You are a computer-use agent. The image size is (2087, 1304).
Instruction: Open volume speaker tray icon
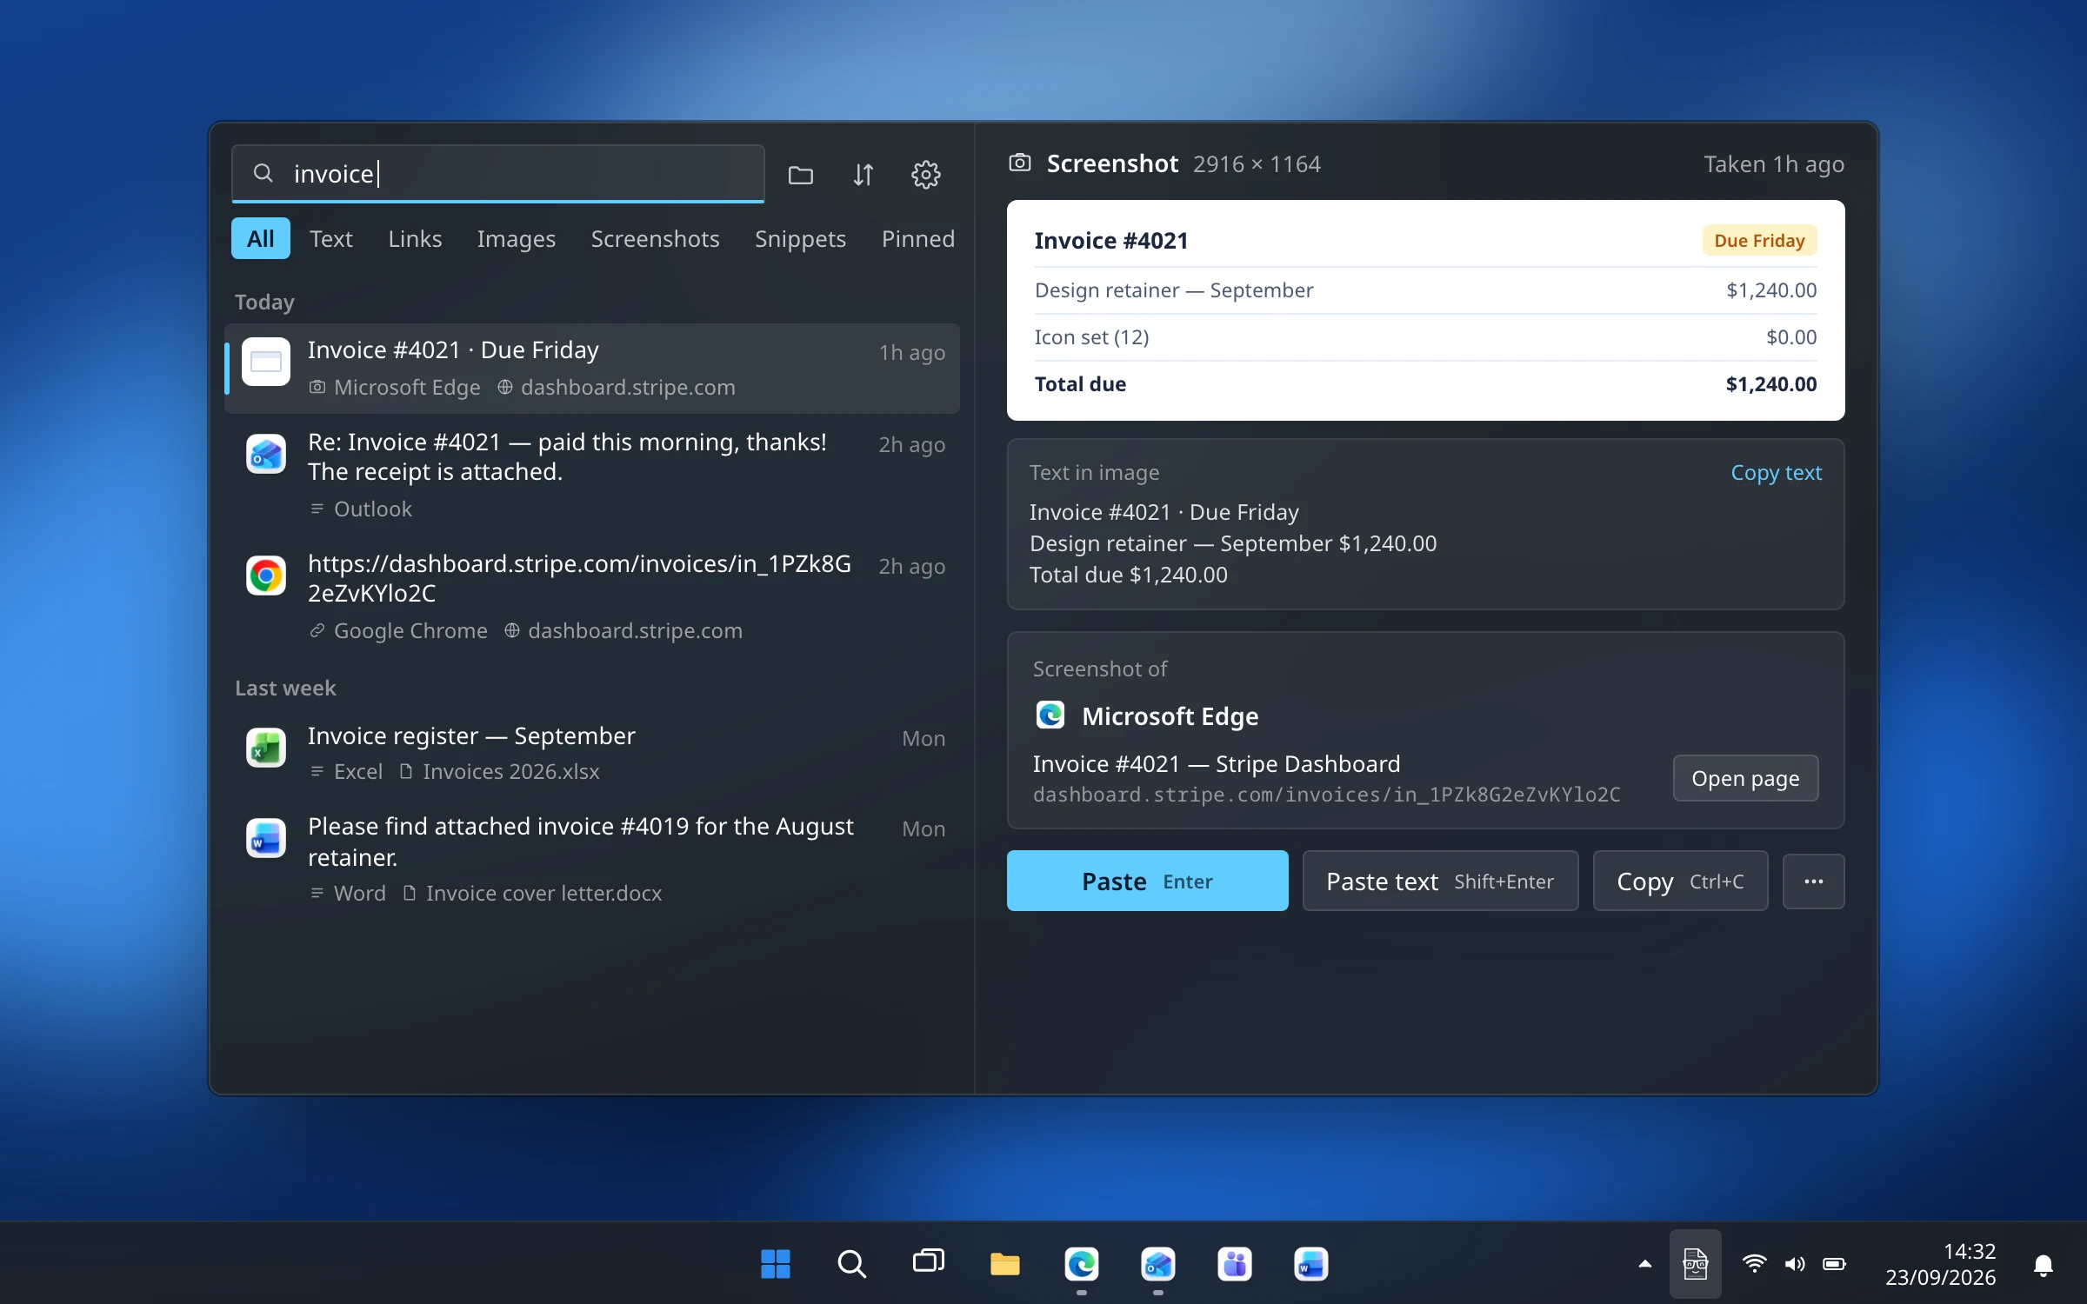coord(1794,1263)
